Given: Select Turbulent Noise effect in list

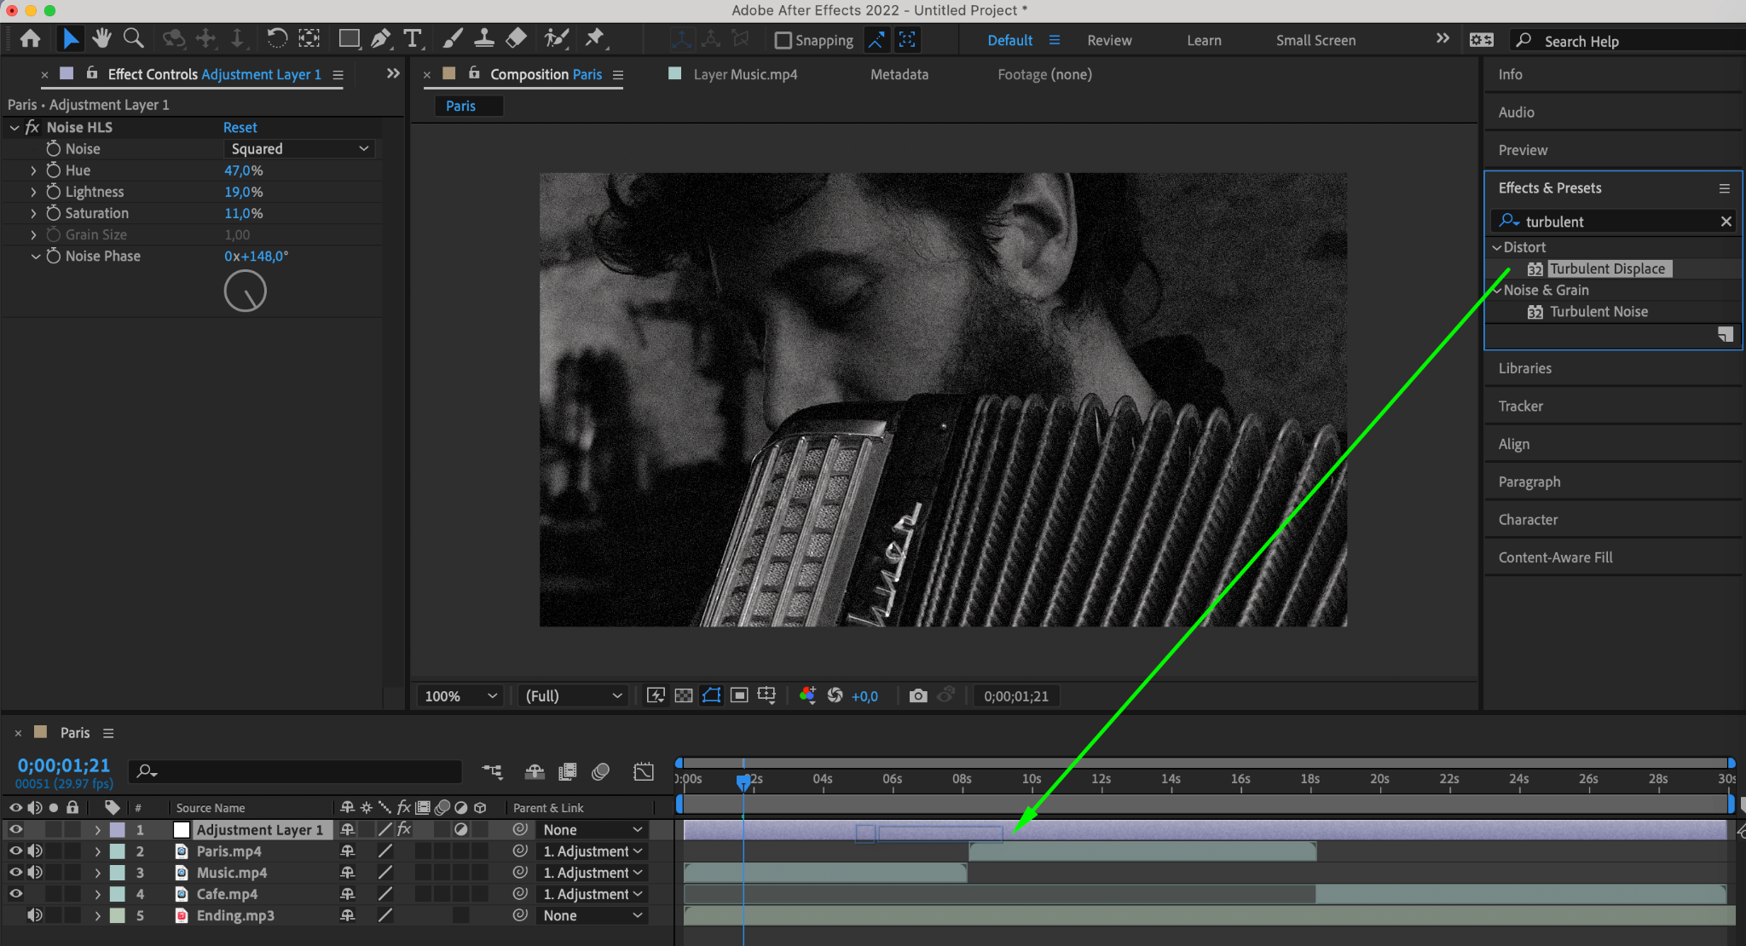Looking at the screenshot, I should coord(1598,312).
